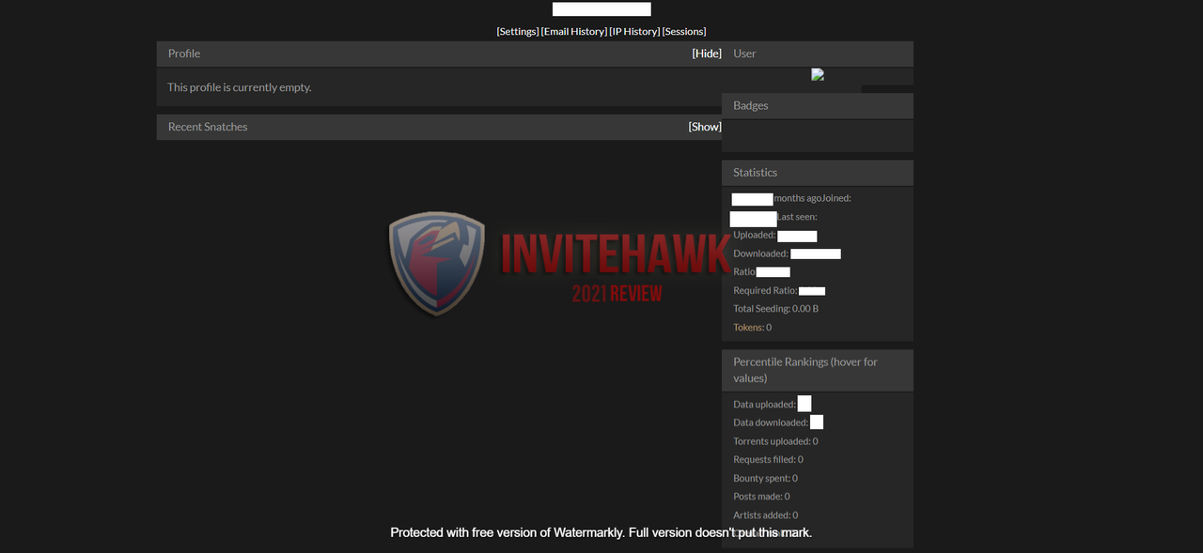Click 'This profile is currently empty.' text

tap(240, 87)
